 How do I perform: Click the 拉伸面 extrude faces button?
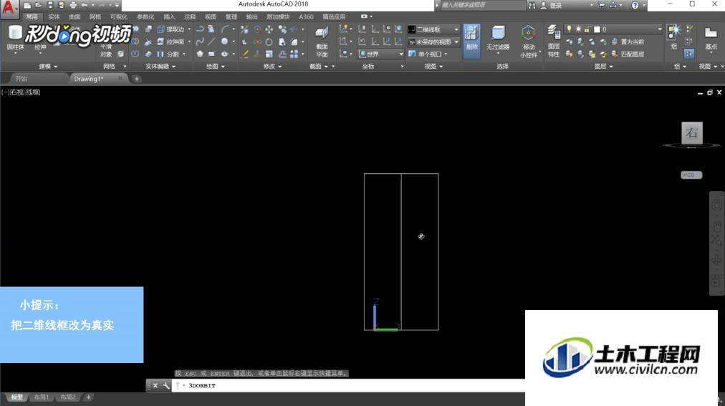[x=171, y=42]
